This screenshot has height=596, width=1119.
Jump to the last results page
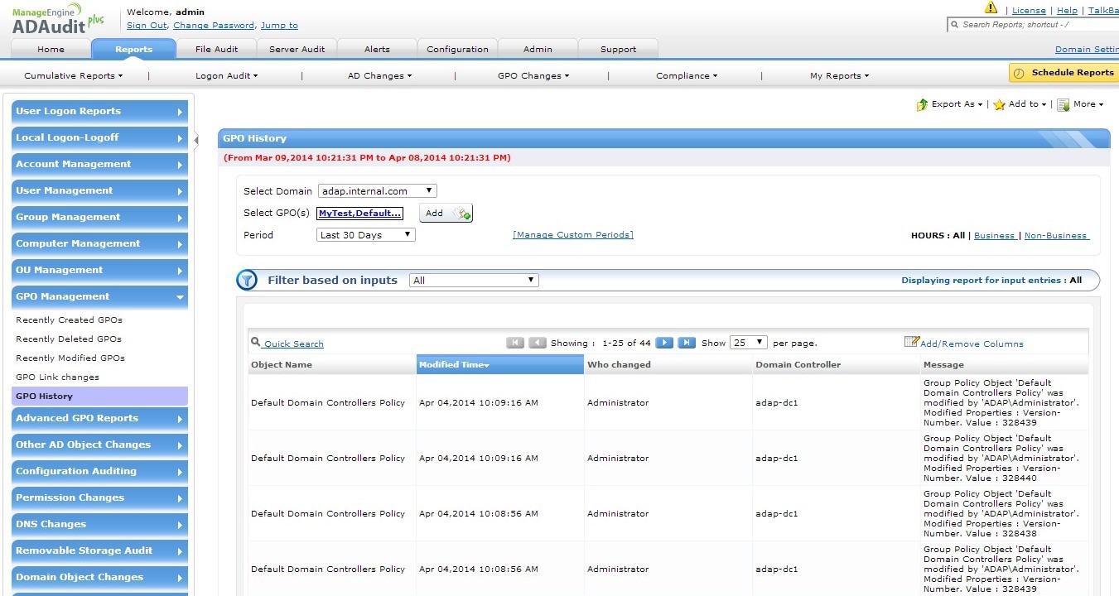[686, 342]
